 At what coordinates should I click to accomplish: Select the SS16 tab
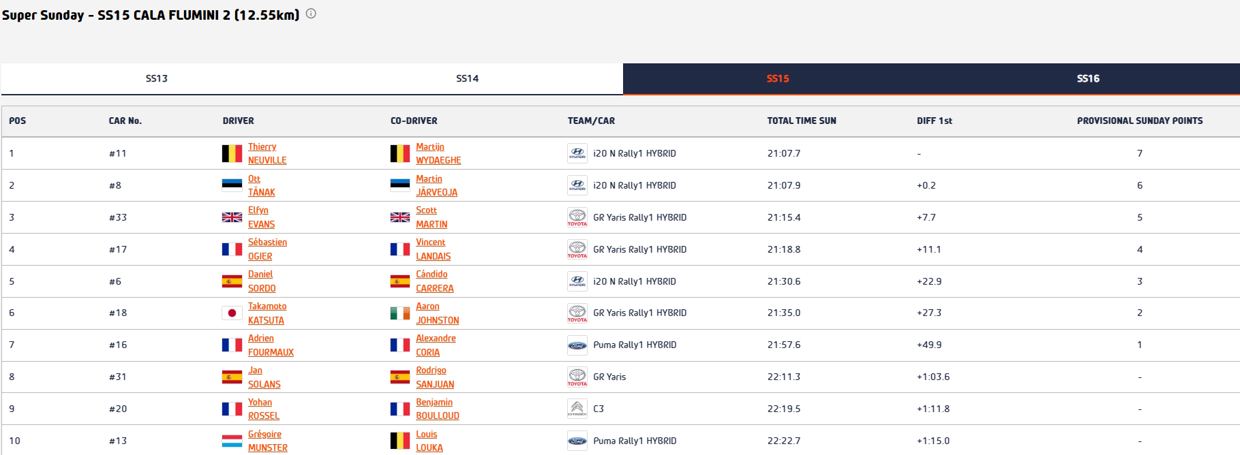pos(1087,78)
